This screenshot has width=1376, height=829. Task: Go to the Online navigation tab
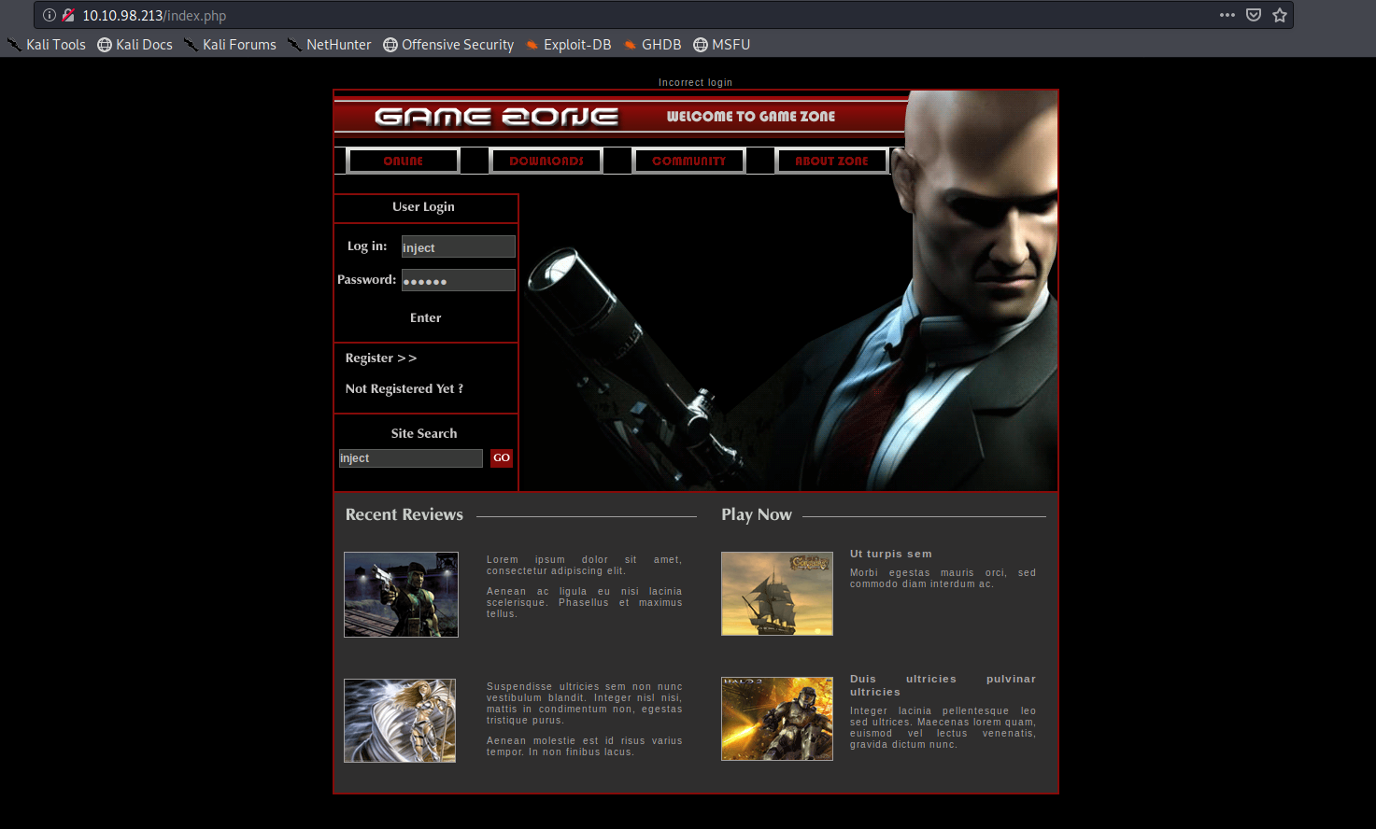click(403, 161)
